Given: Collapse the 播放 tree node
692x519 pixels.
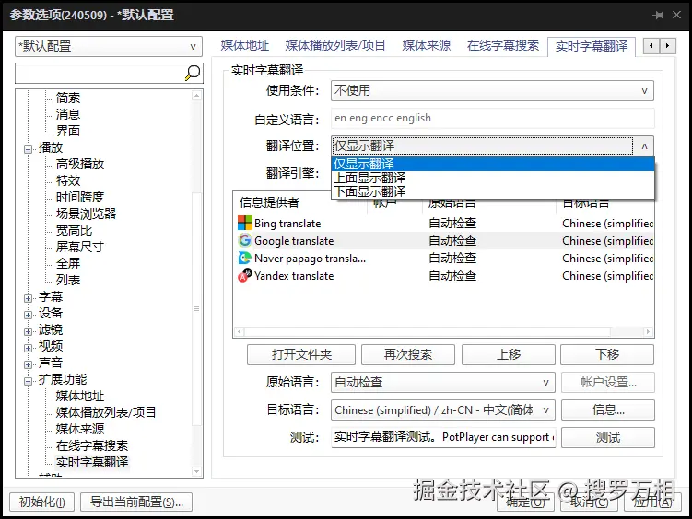Looking at the screenshot, I should pos(28,149).
